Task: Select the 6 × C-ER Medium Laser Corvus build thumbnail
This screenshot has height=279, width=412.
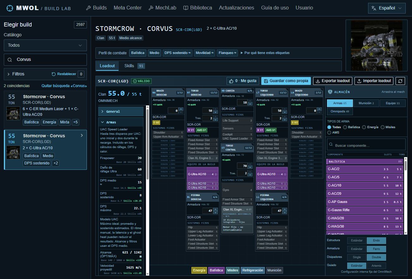Action: [13, 113]
